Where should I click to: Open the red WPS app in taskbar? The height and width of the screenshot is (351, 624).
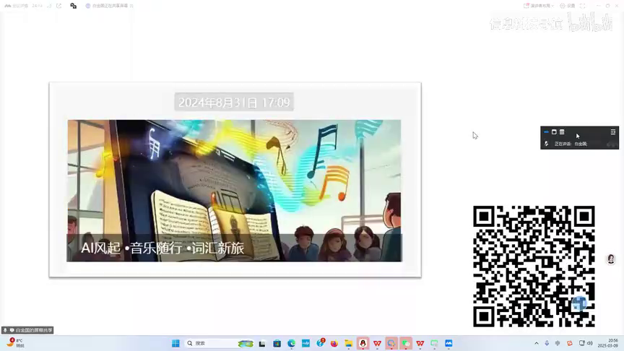click(x=377, y=344)
